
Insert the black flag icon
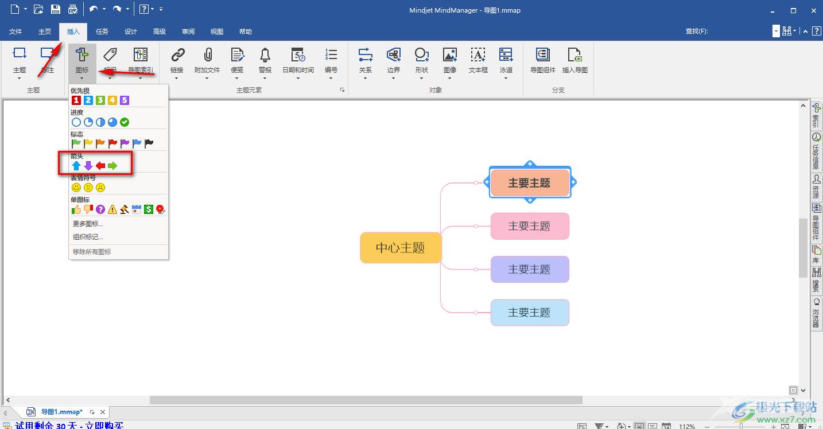tap(149, 143)
